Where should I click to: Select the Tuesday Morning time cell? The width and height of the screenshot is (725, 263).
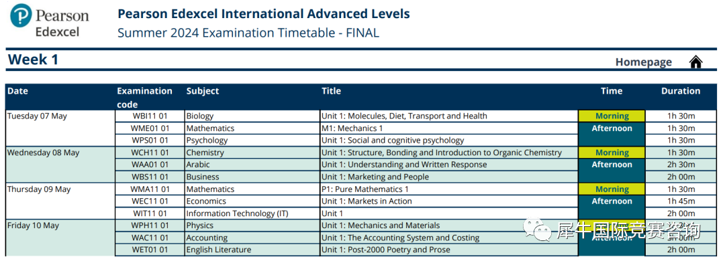click(x=612, y=116)
